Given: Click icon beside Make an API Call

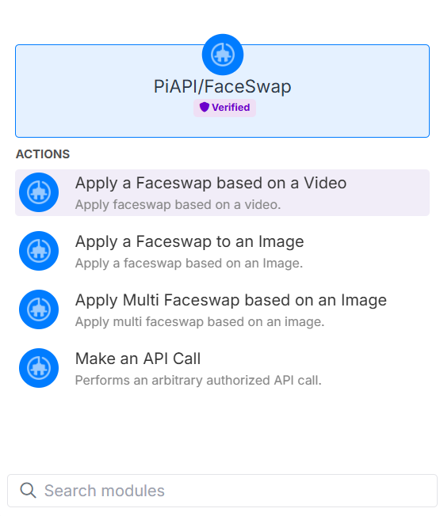Looking at the screenshot, I should (x=39, y=368).
